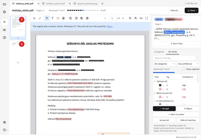Uncheck the first Address mark checkbox
This screenshot has width=201, height=140.
click(160, 85)
